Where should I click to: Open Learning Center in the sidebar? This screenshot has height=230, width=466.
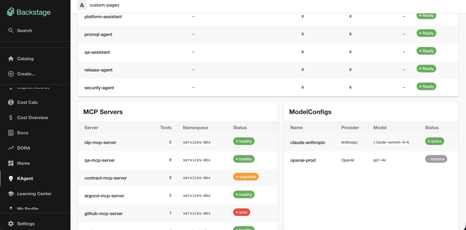pos(35,194)
